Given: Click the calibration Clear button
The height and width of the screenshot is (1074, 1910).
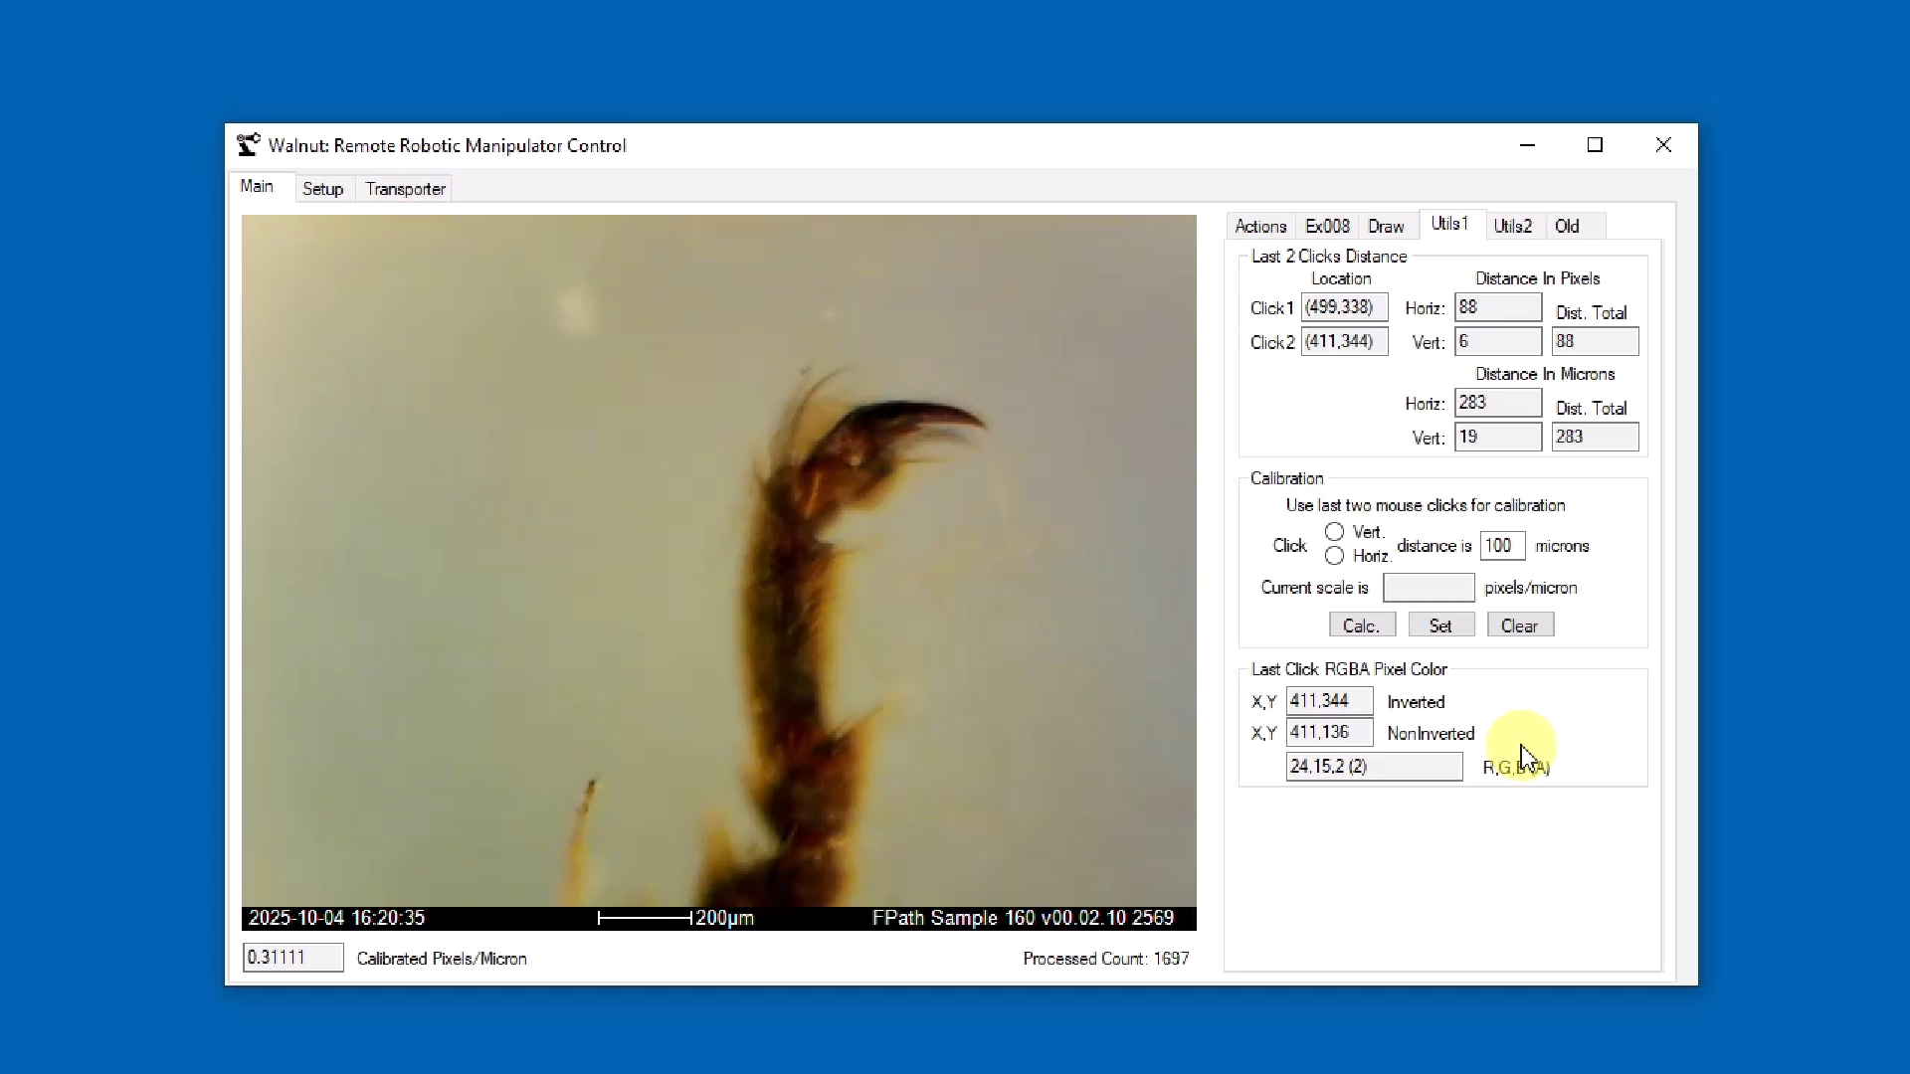Looking at the screenshot, I should click(x=1519, y=626).
